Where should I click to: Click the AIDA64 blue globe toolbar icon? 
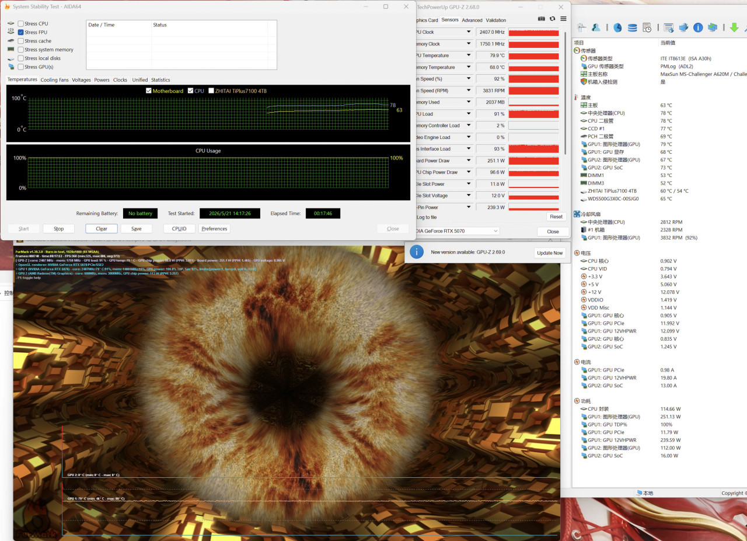618,27
